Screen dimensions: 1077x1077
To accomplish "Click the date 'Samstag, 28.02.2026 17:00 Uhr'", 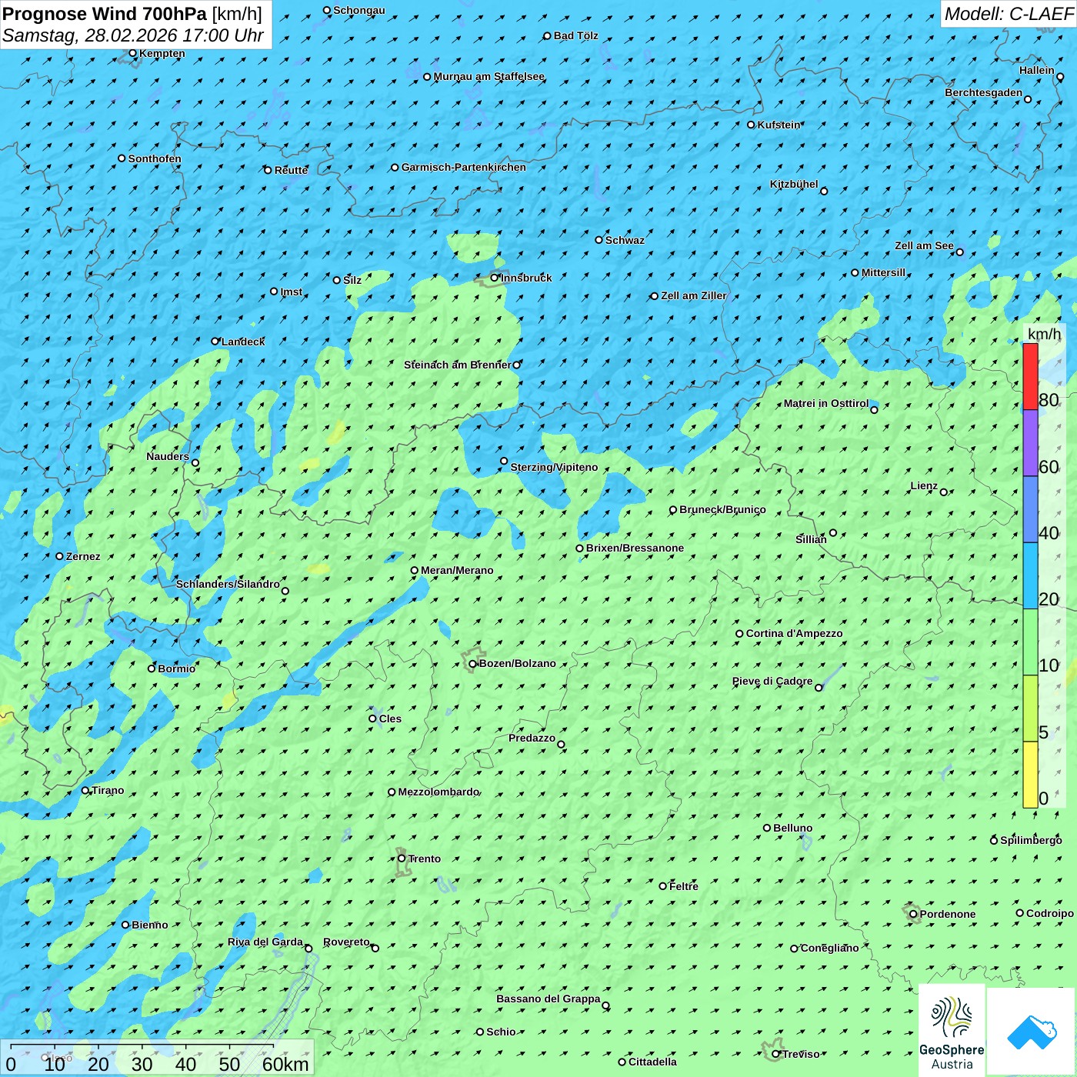I will 133,35.
